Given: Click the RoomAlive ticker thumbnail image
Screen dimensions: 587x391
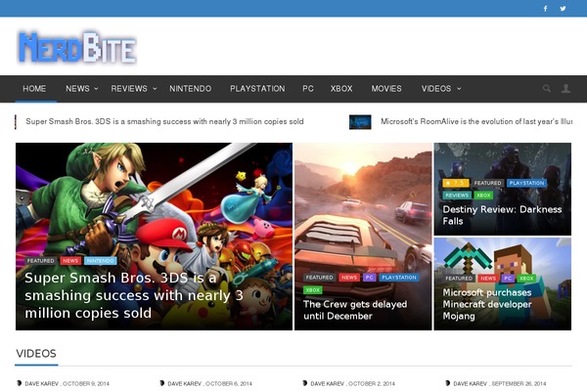Looking at the screenshot, I should pos(360,122).
